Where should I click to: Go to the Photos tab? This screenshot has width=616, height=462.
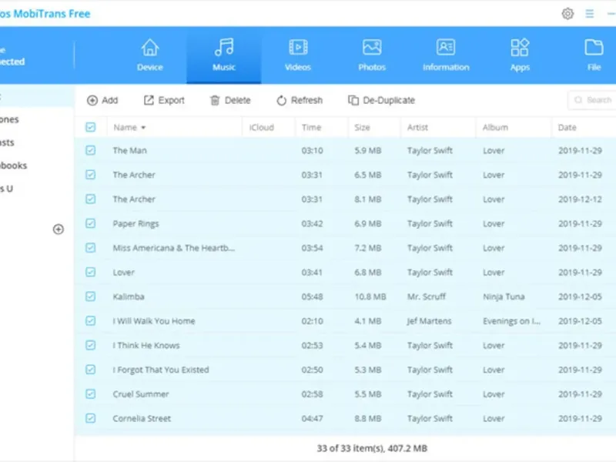coord(372,55)
